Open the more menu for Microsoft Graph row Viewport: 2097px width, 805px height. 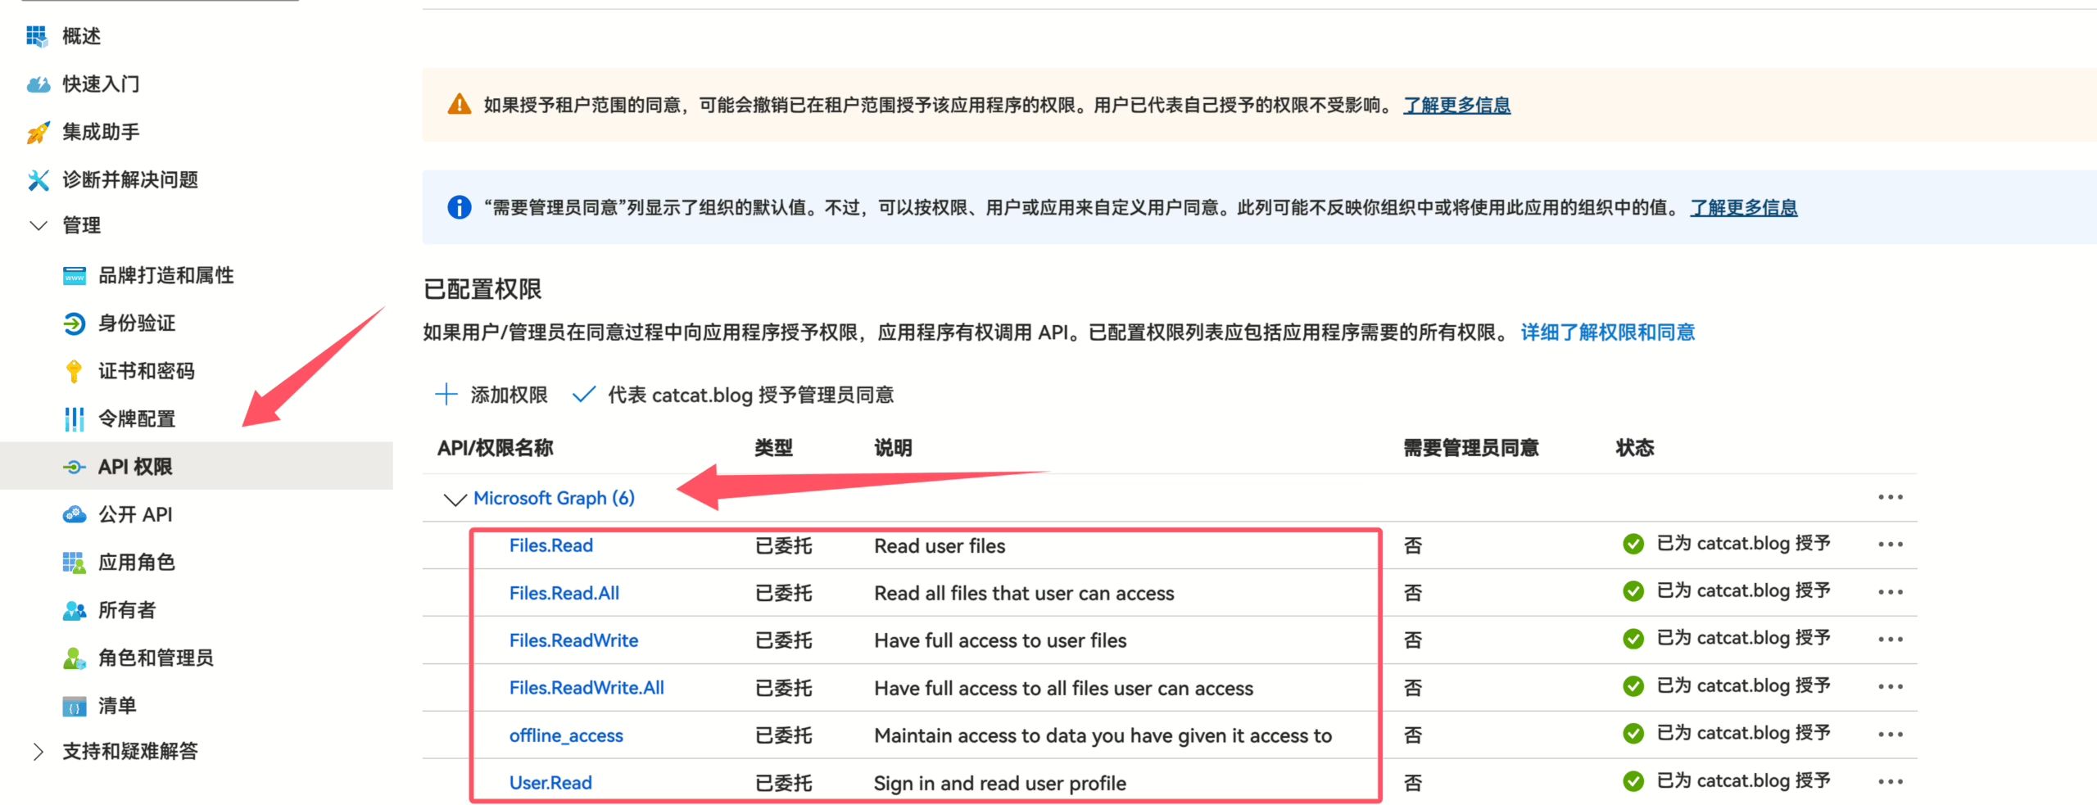pos(1891,497)
